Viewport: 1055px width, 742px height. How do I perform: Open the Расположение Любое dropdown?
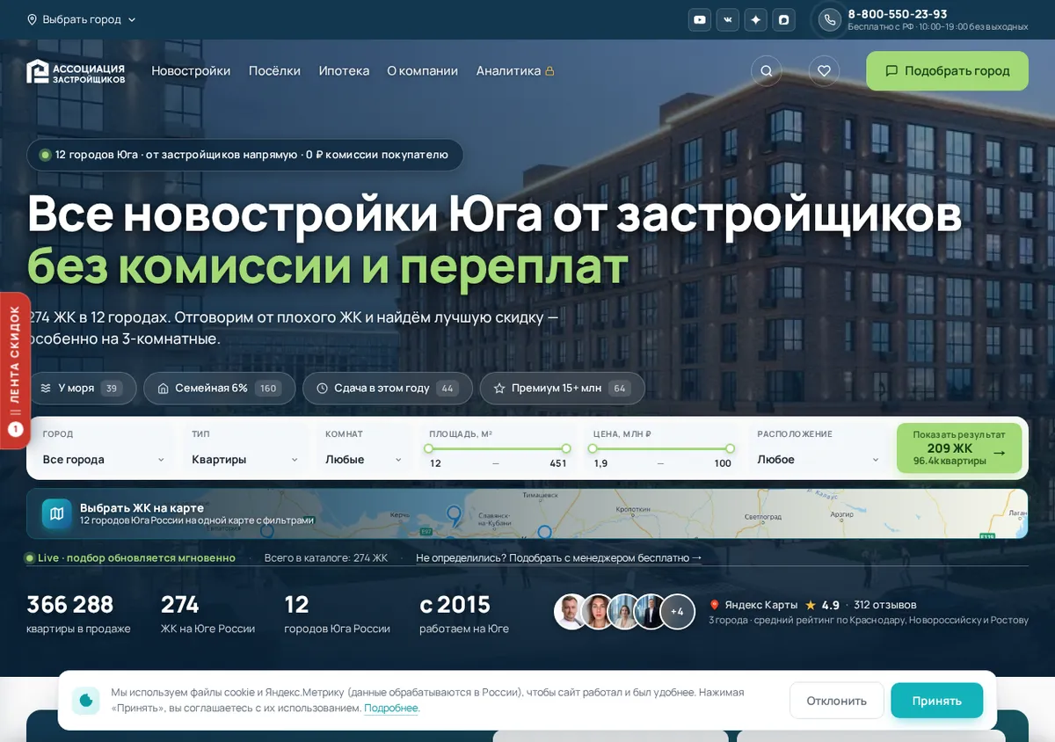tap(818, 459)
